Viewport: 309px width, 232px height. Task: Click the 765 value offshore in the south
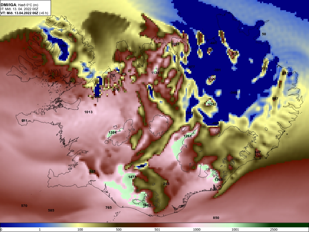[108, 208]
